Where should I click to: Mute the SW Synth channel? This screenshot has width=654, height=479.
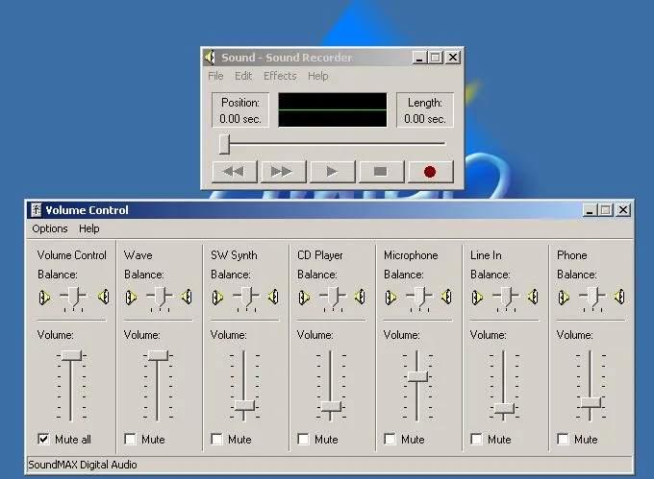click(217, 439)
